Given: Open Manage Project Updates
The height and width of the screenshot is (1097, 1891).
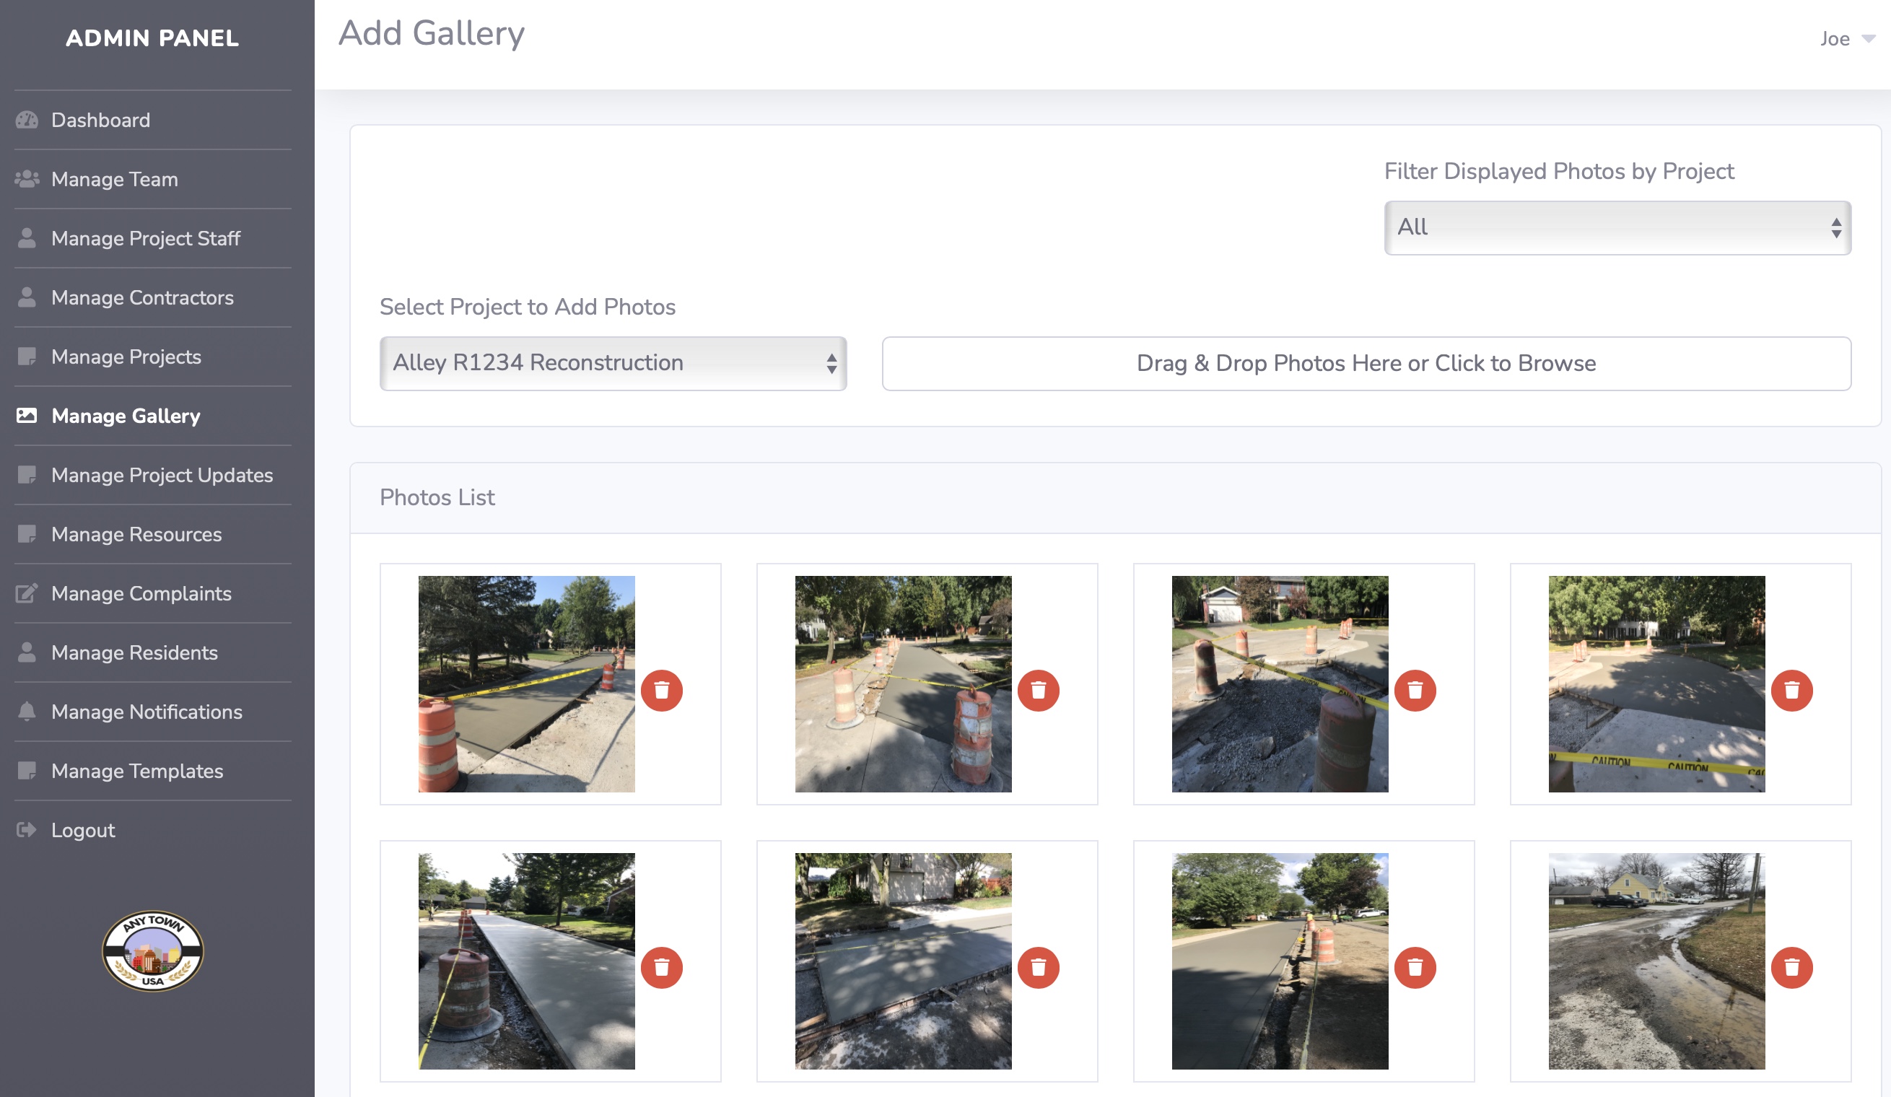Looking at the screenshot, I should click(162, 475).
